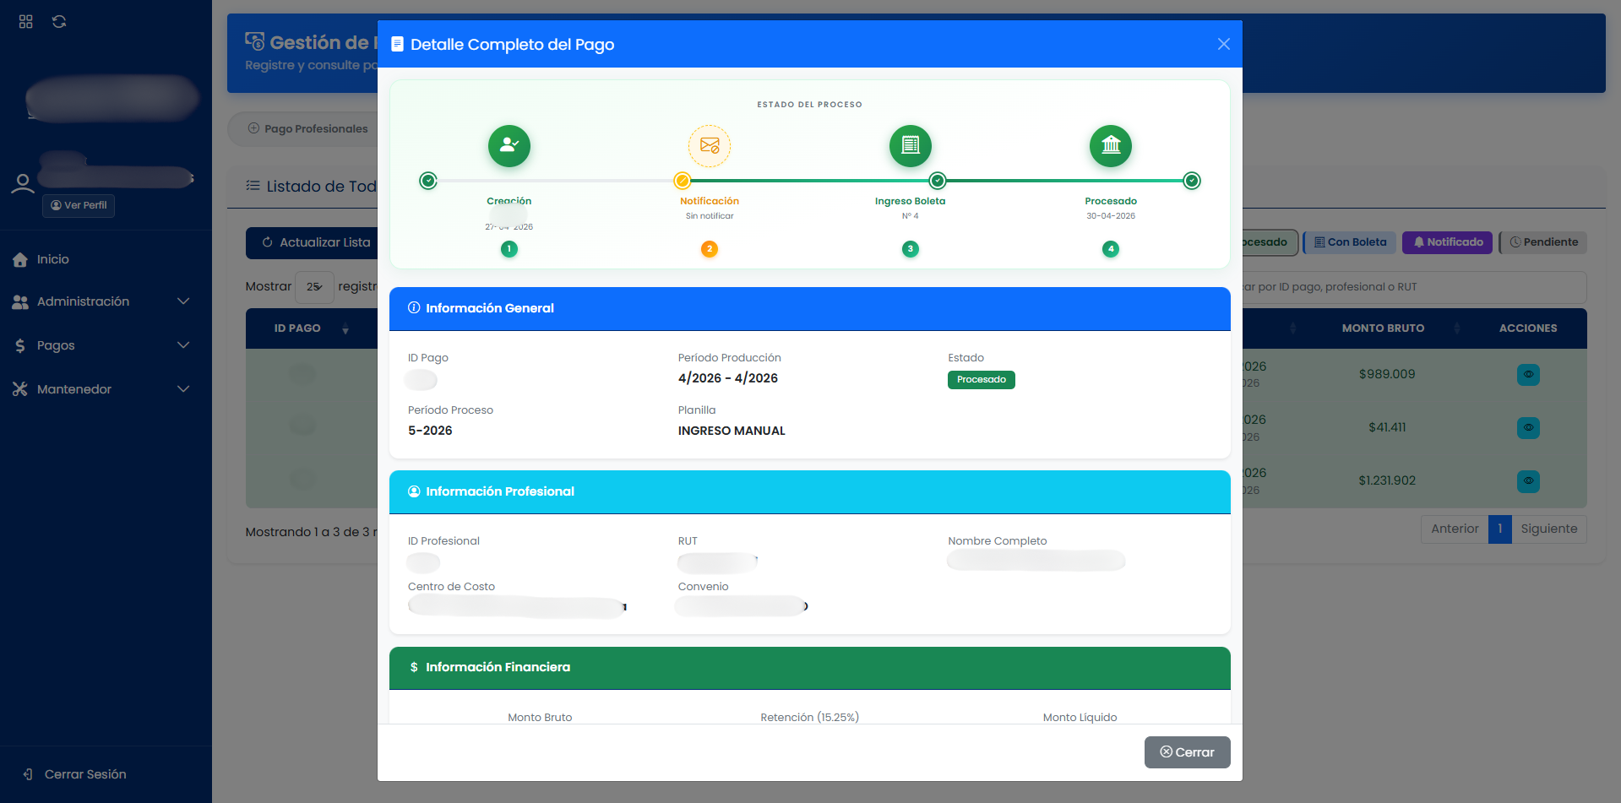Filter by Pendiente status

[x=1543, y=242]
